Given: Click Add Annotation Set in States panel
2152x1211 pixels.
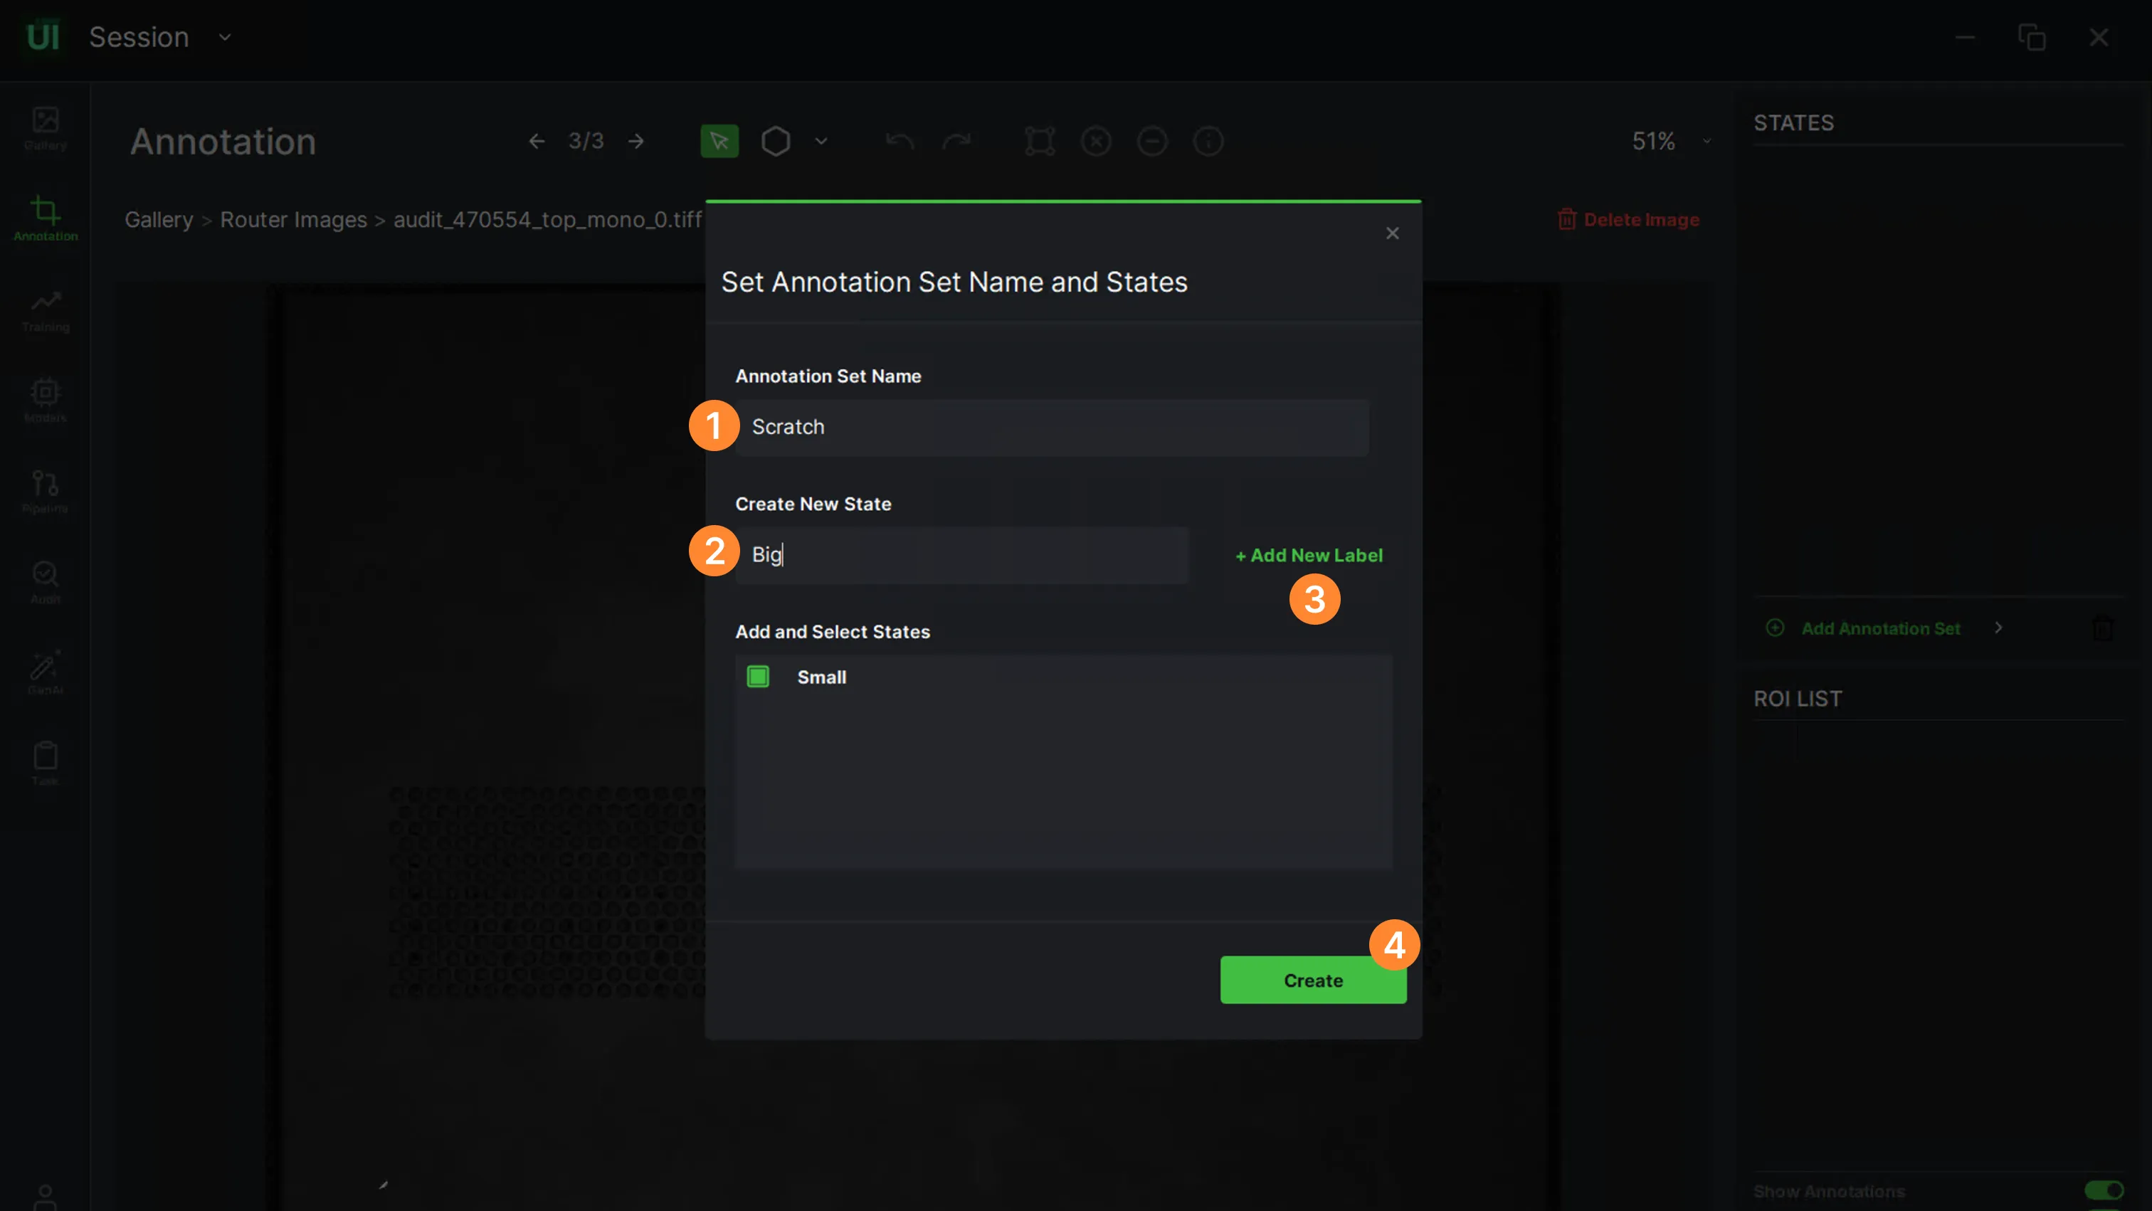Looking at the screenshot, I should click(1880, 629).
